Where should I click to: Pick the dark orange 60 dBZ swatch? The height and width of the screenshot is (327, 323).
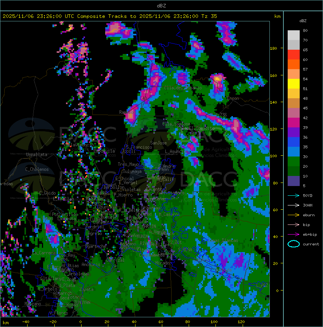293,64
